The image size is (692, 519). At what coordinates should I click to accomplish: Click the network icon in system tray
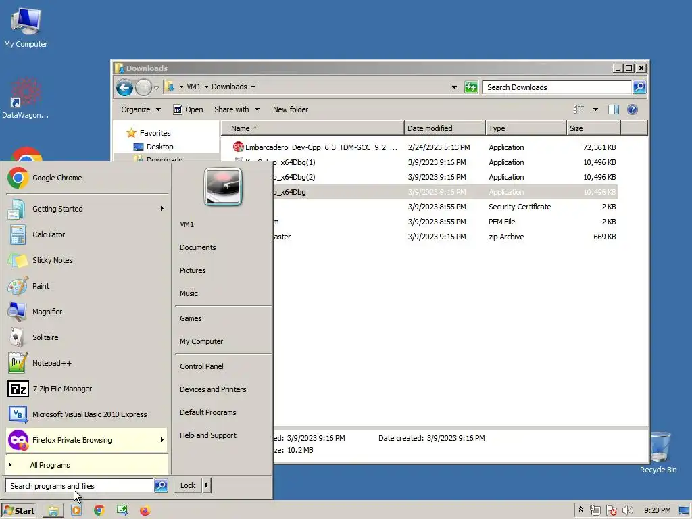click(595, 511)
